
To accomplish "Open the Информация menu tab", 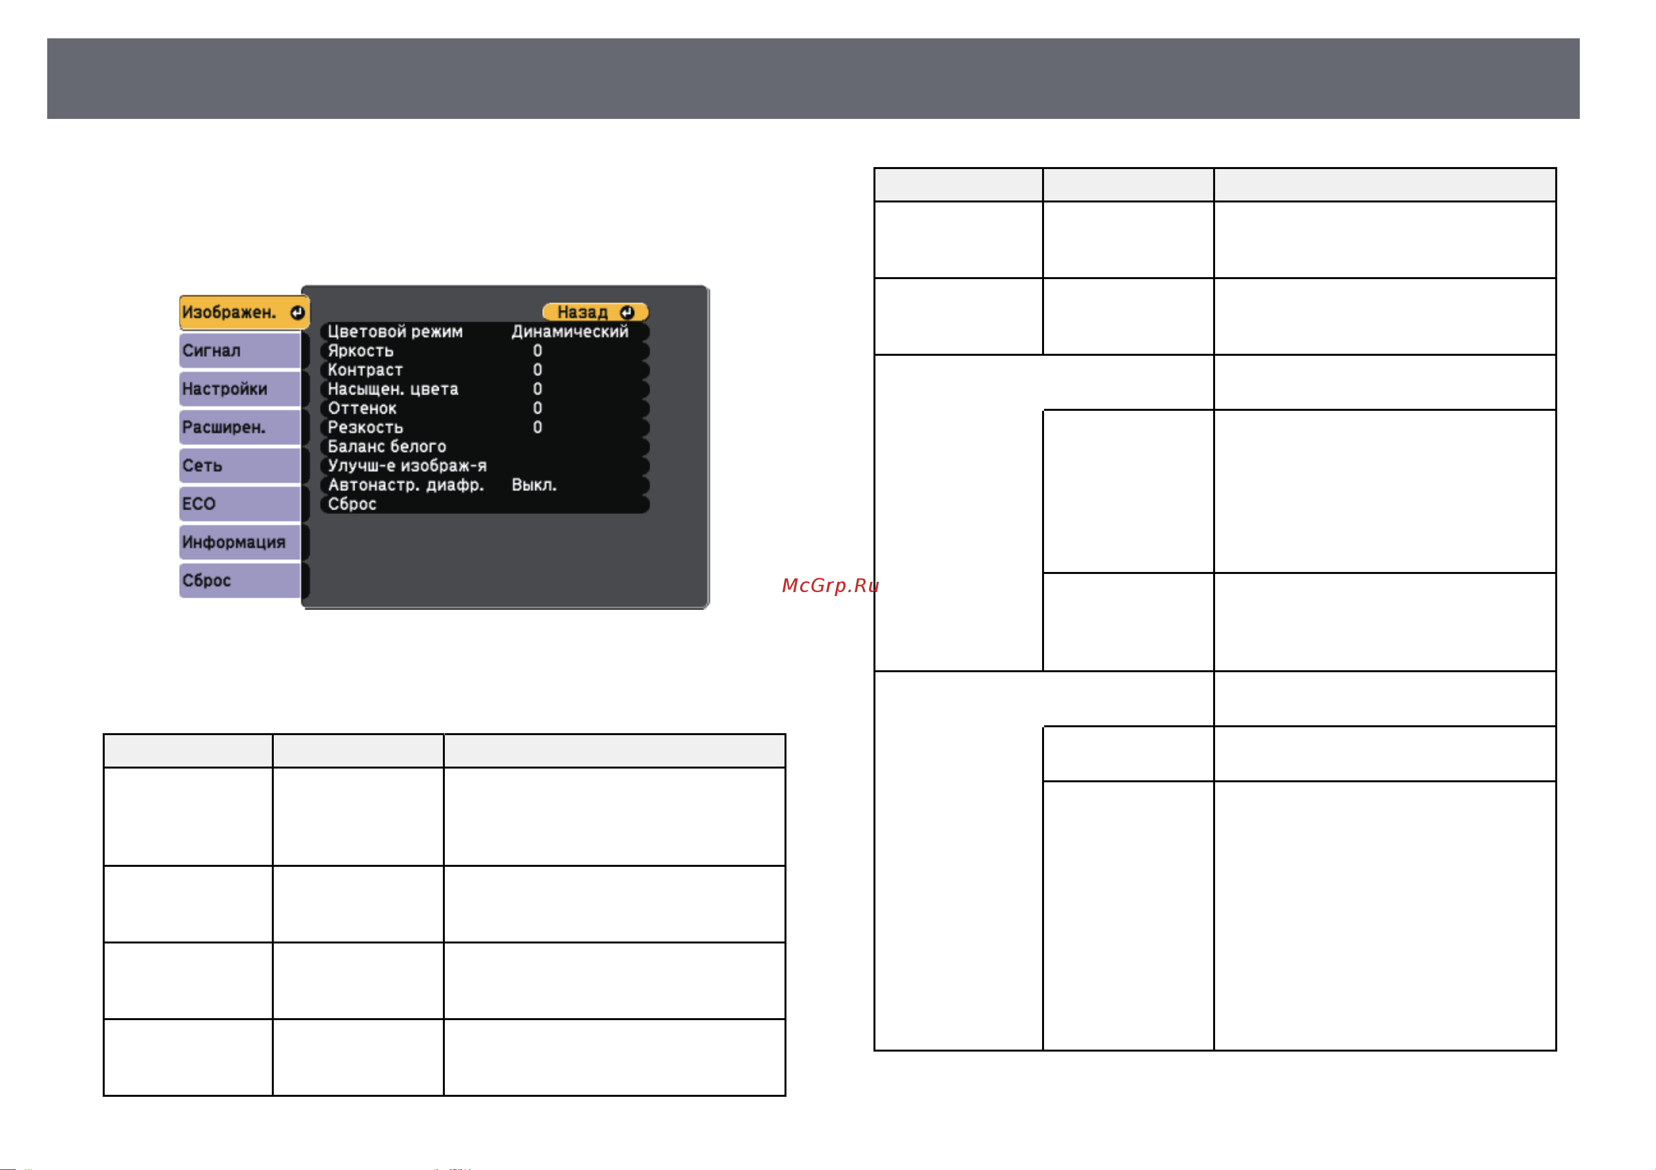I will click(x=239, y=542).
